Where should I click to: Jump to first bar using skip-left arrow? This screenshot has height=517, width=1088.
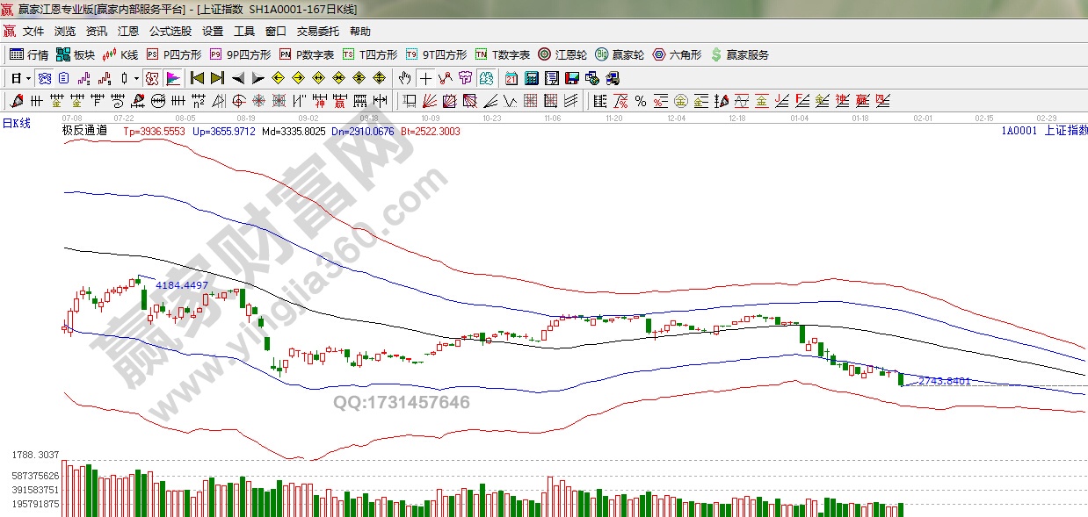(197, 78)
